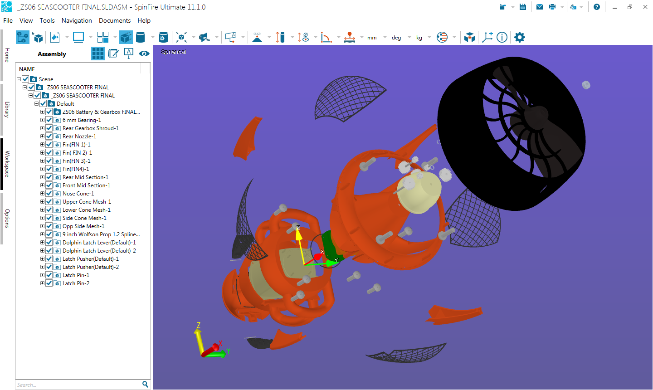The image size is (653, 390).
Task: Click the email envelope icon
Action: point(540,7)
